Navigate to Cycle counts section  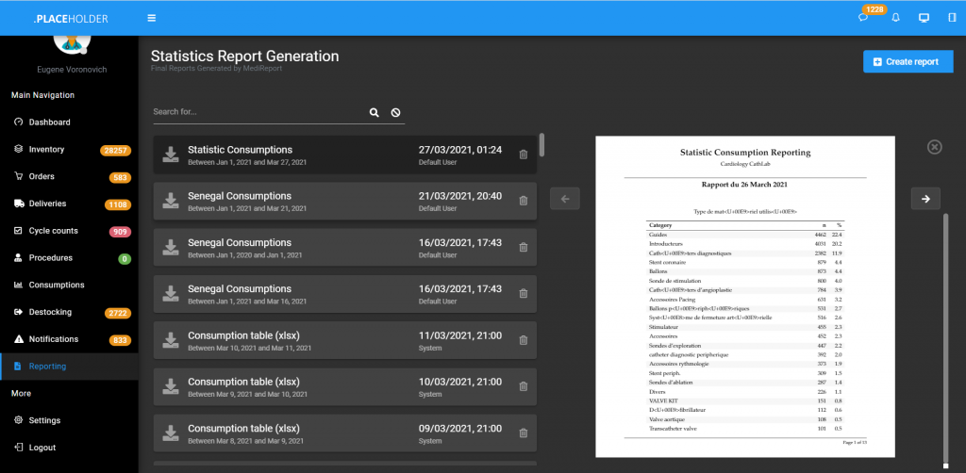53,231
